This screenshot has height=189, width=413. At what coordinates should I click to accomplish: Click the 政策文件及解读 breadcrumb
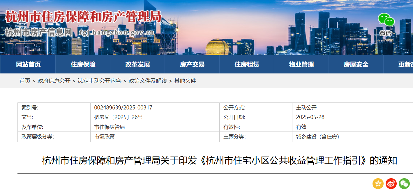pyautogui.click(x=148, y=81)
